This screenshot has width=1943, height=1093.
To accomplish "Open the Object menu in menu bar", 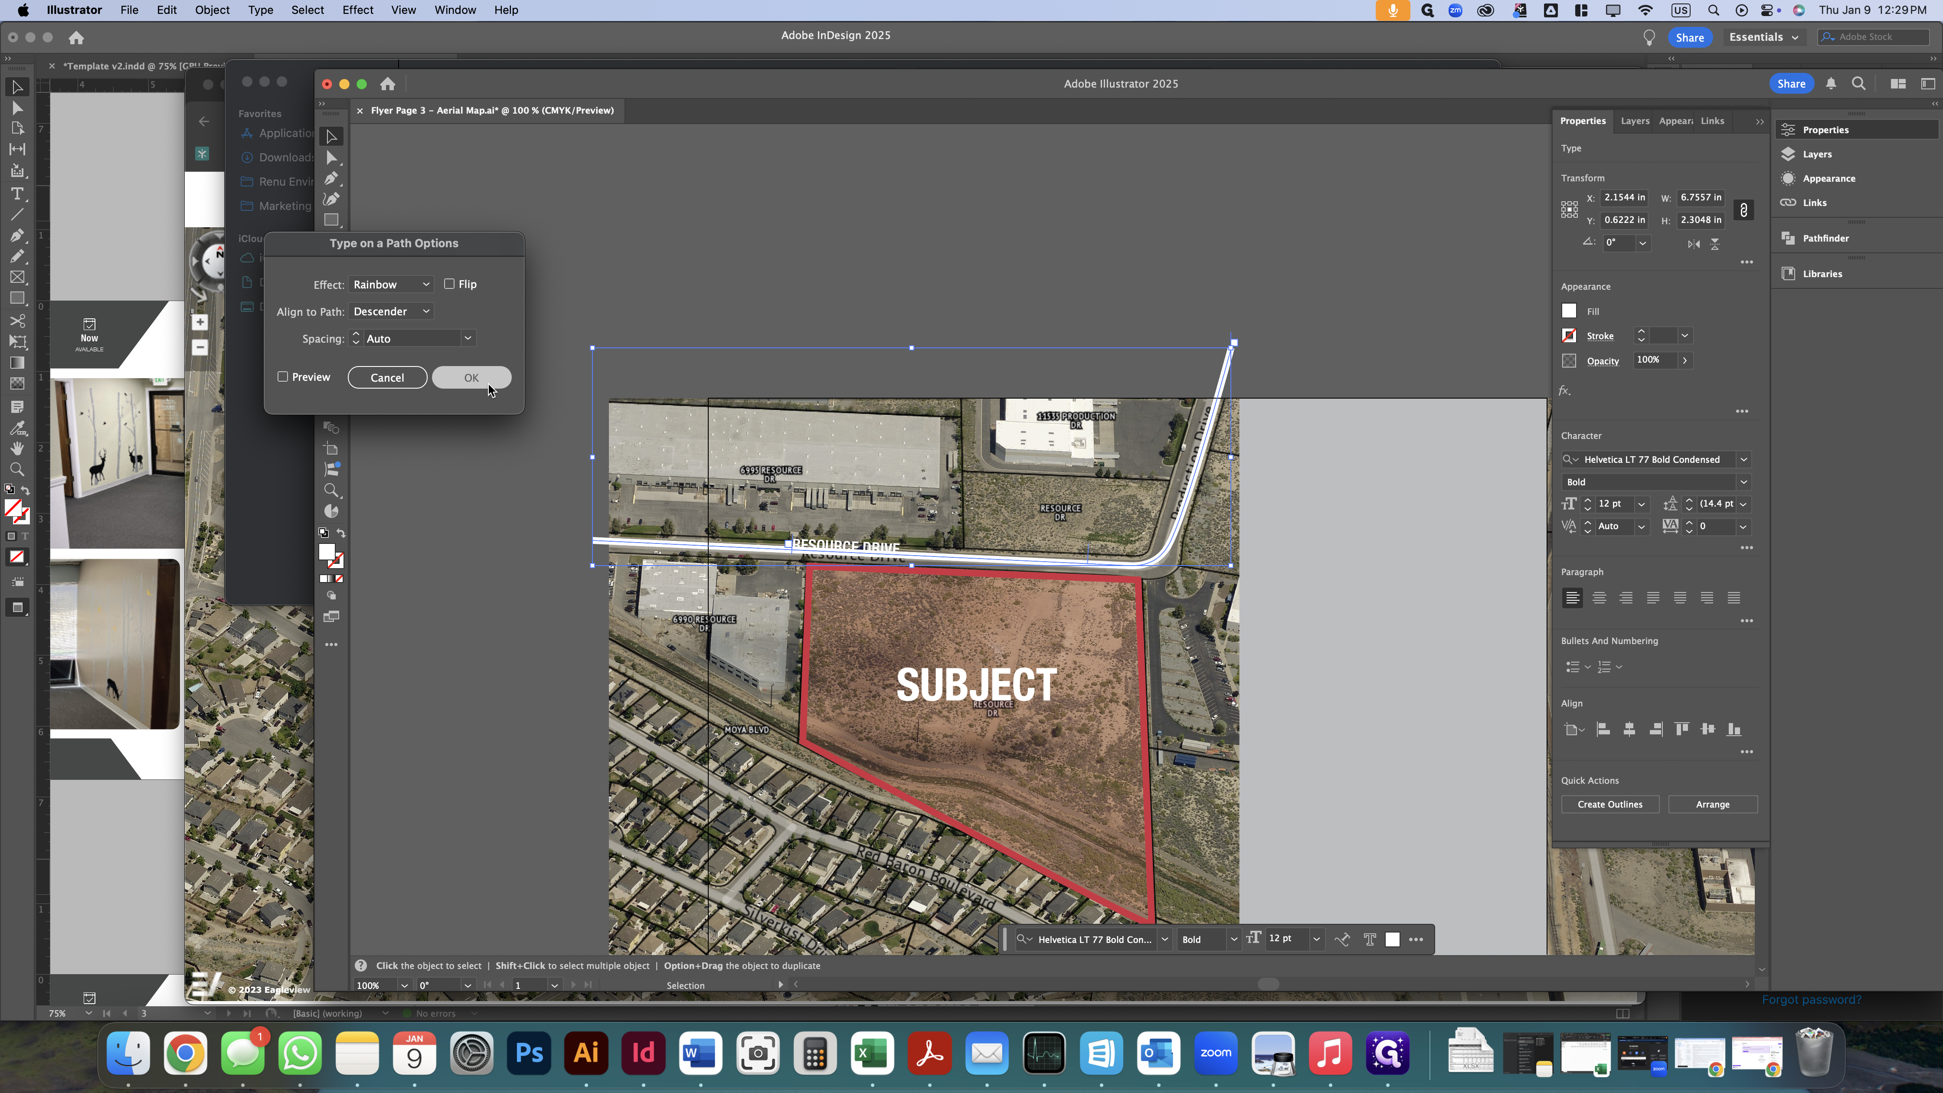I will [212, 10].
